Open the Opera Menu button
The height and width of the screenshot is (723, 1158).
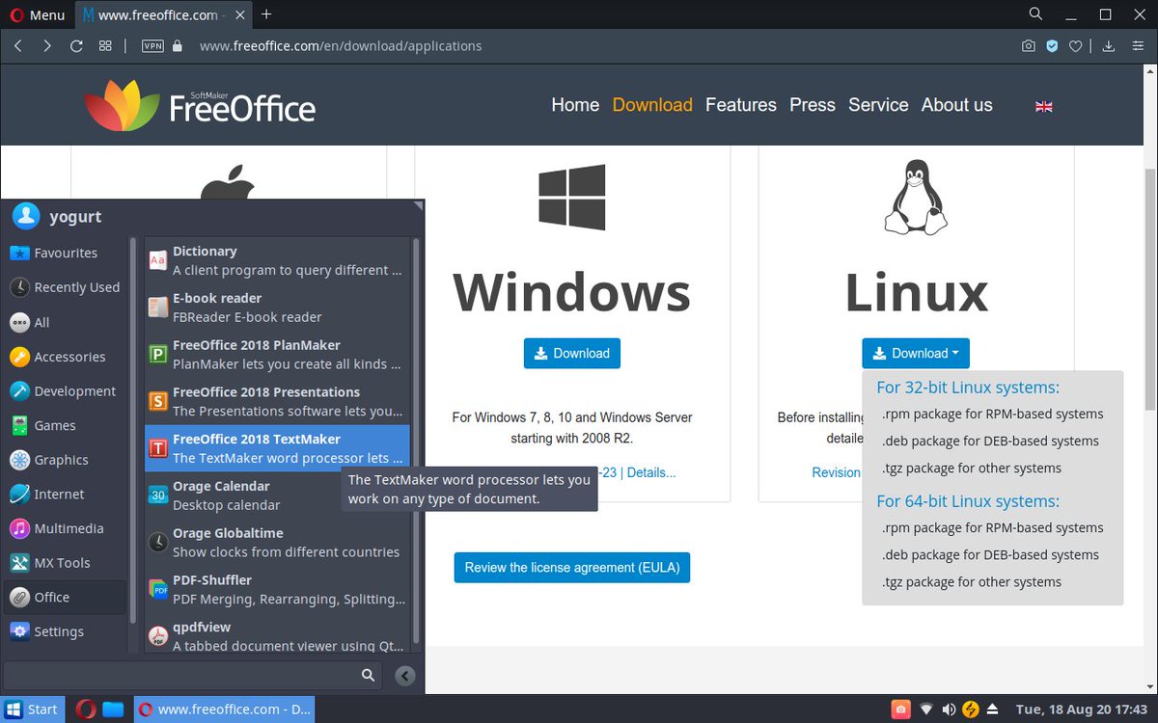click(38, 14)
